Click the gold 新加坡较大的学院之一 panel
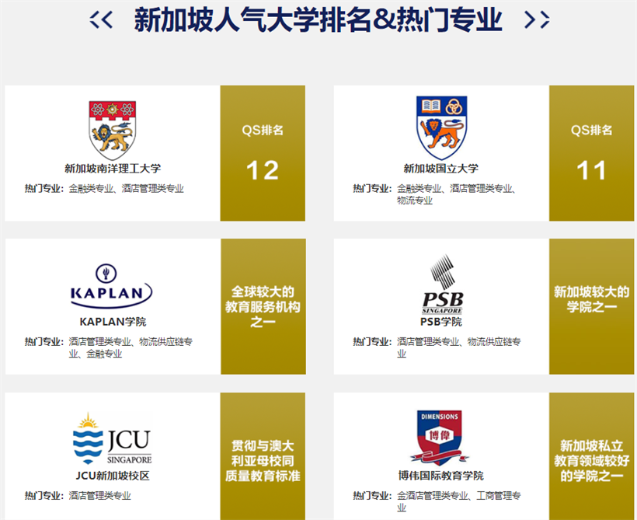Image resolution: width=637 pixels, height=520 pixels. click(591, 306)
